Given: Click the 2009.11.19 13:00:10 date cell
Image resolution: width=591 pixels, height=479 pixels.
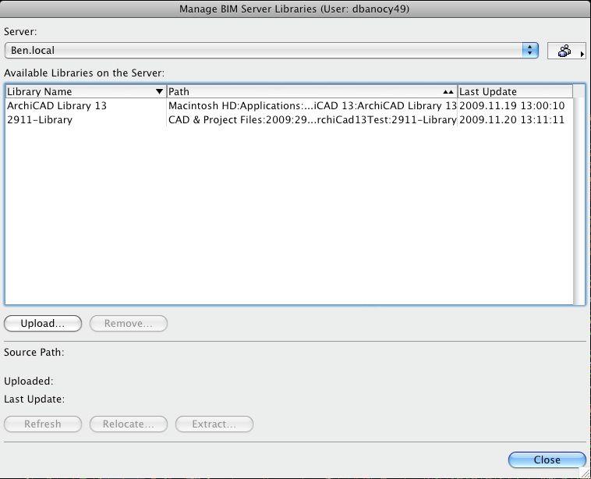Looking at the screenshot, I should tap(511, 105).
